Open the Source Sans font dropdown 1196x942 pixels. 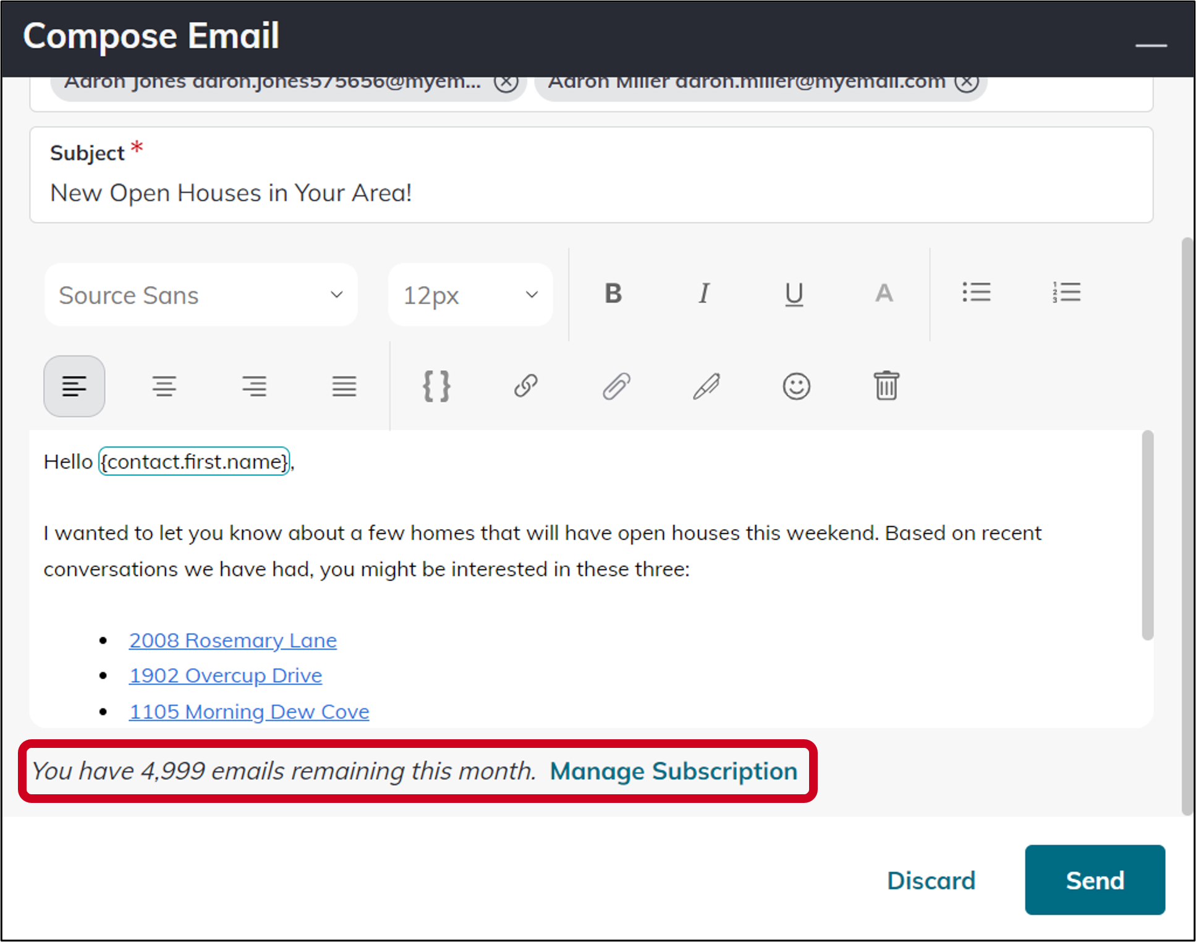tap(201, 295)
